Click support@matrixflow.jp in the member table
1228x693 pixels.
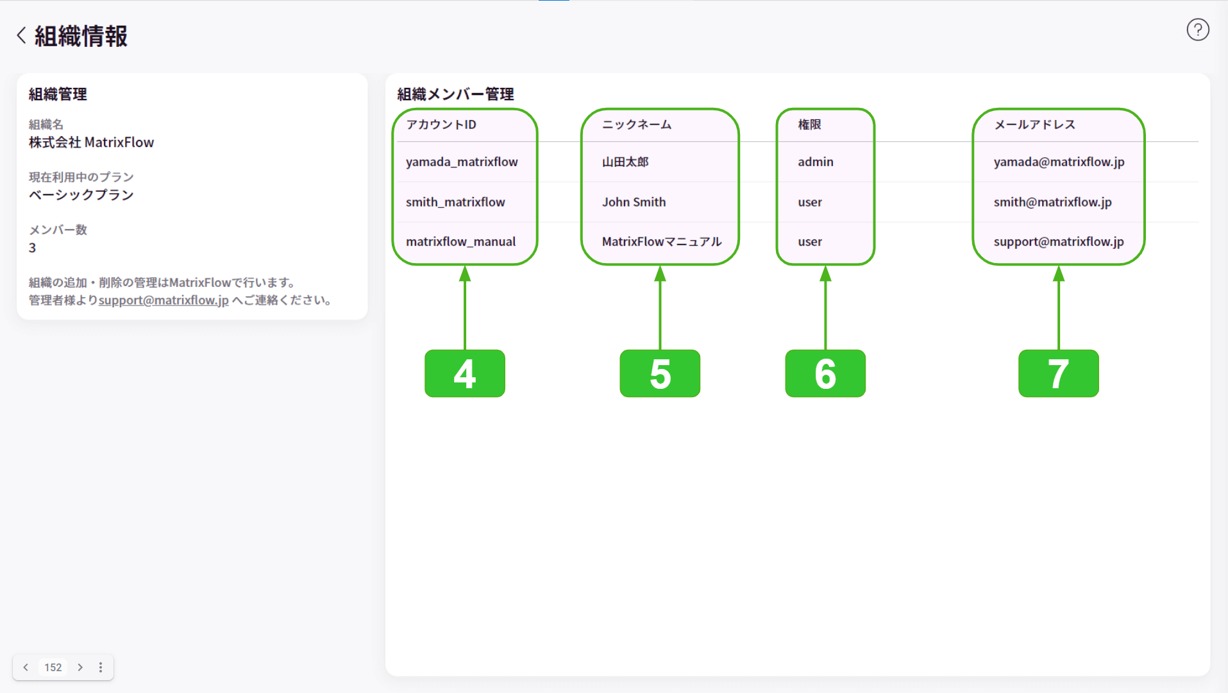click(x=1059, y=242)
